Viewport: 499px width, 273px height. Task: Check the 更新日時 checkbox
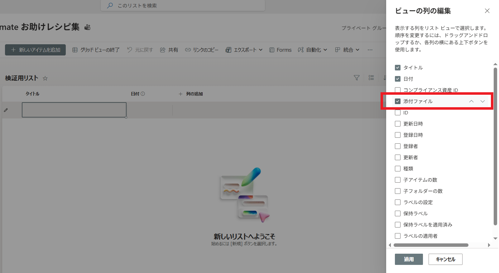coord(398,124)
